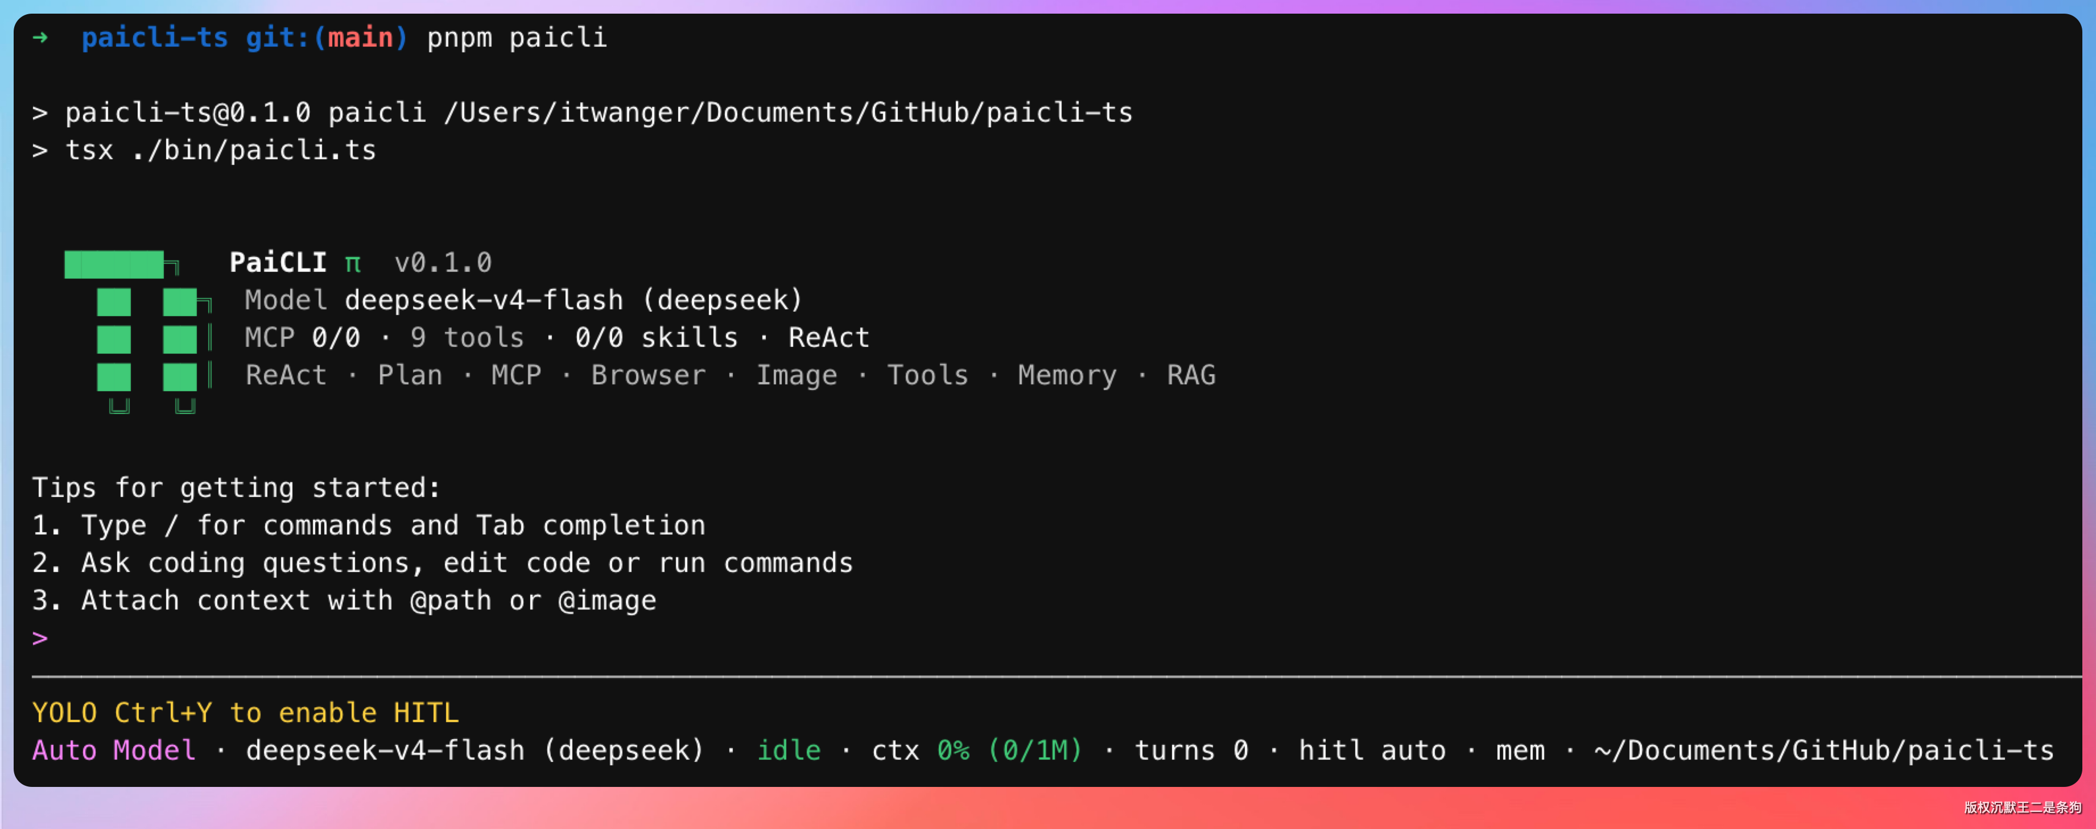The height and width of the screenshot is (829, 2096).
Task: Click 'Ctrl+Y to enable HITL' hint
Action: point(286,712)
